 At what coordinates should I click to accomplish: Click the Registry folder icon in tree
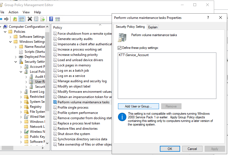pyautogui.click(x=26, y=107)
